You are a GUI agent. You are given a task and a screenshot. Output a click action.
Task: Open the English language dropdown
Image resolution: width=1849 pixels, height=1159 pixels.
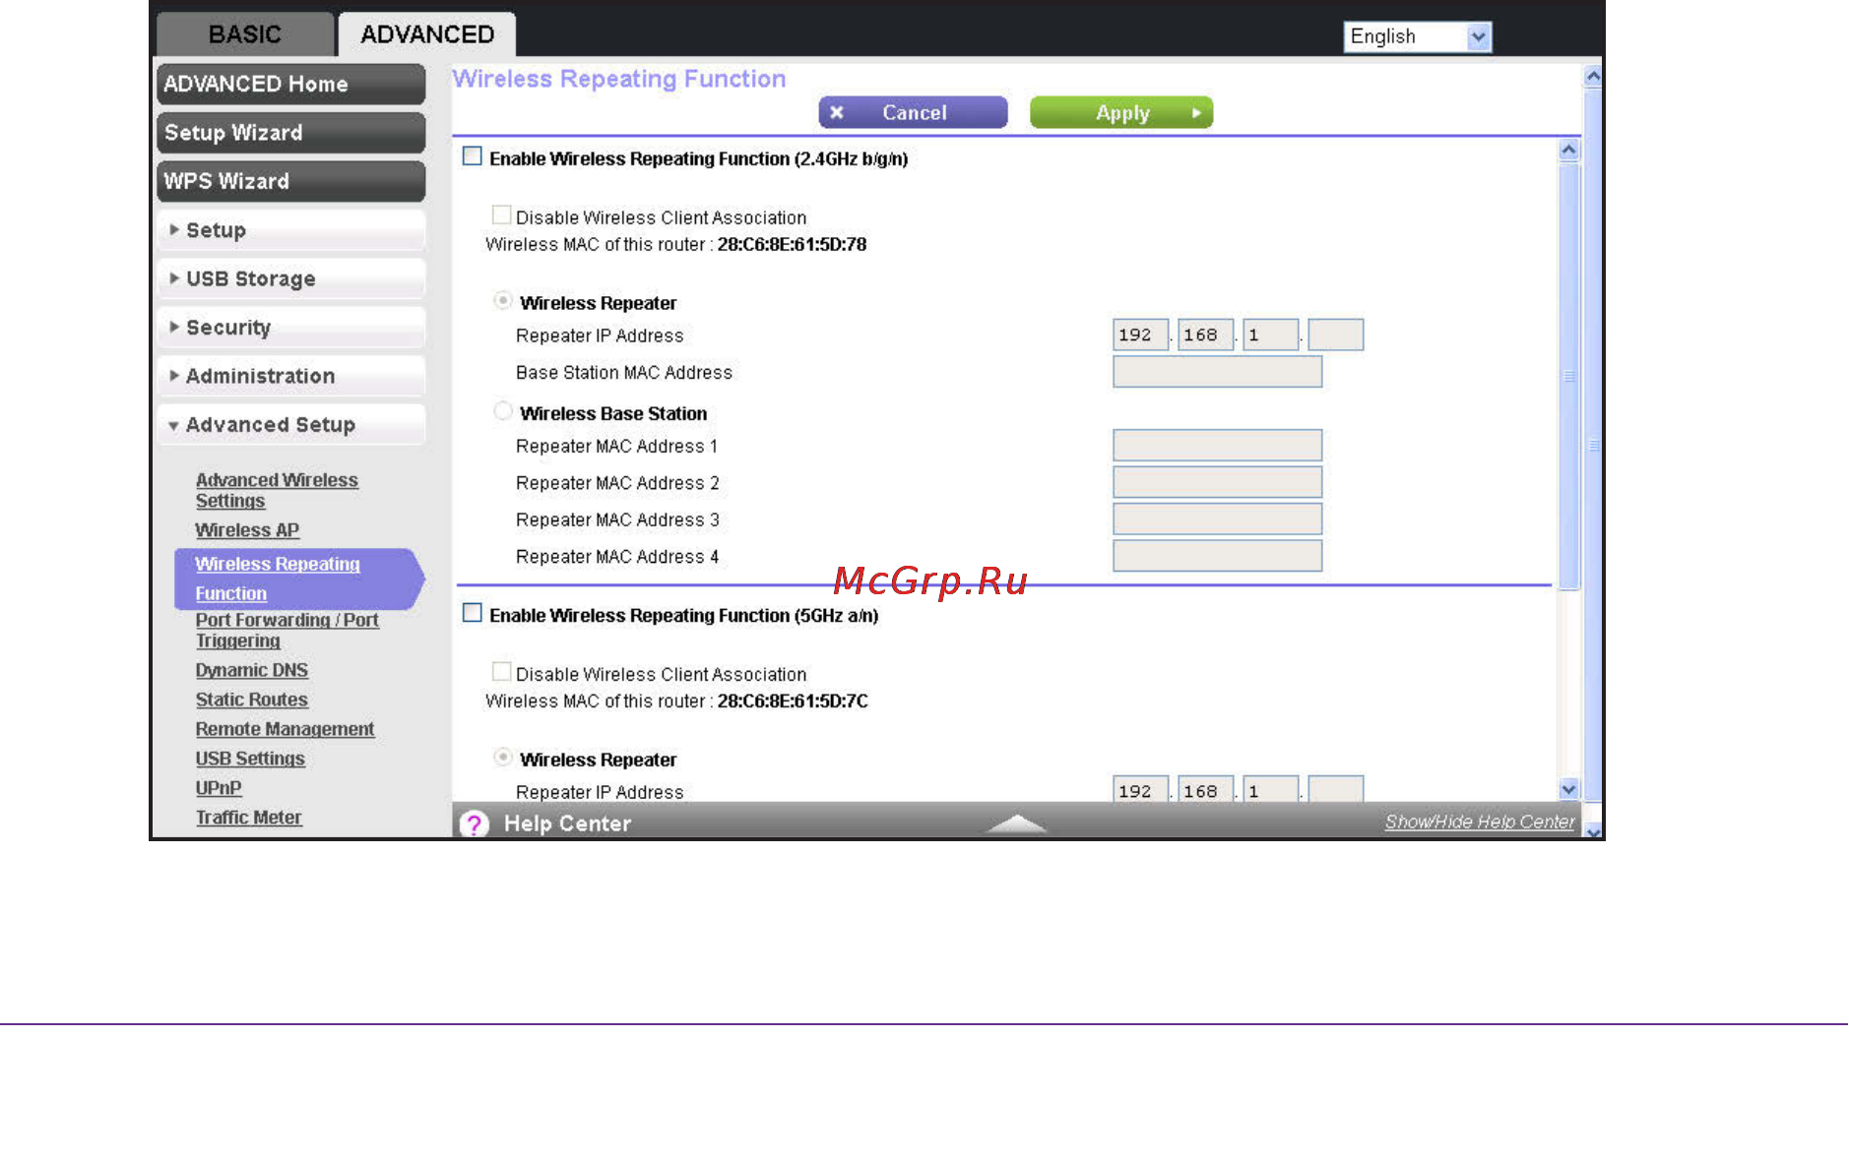pyautogui.click(x=1417, y=36)
